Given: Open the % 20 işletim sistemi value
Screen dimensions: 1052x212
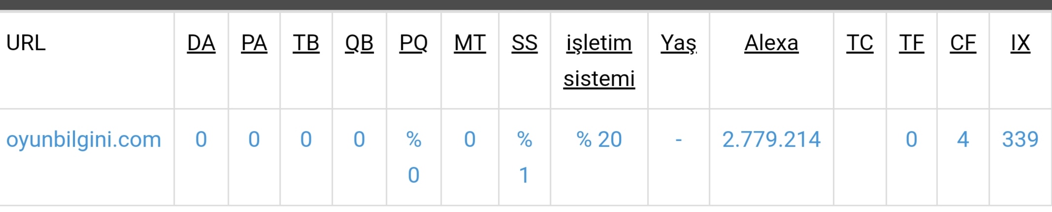Looking at the screenshot, I should 599,139.
